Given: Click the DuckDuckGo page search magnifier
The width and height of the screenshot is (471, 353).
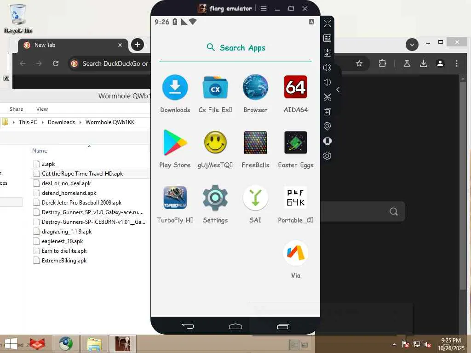Looking at the screenshot, I should tap(394, 211).
